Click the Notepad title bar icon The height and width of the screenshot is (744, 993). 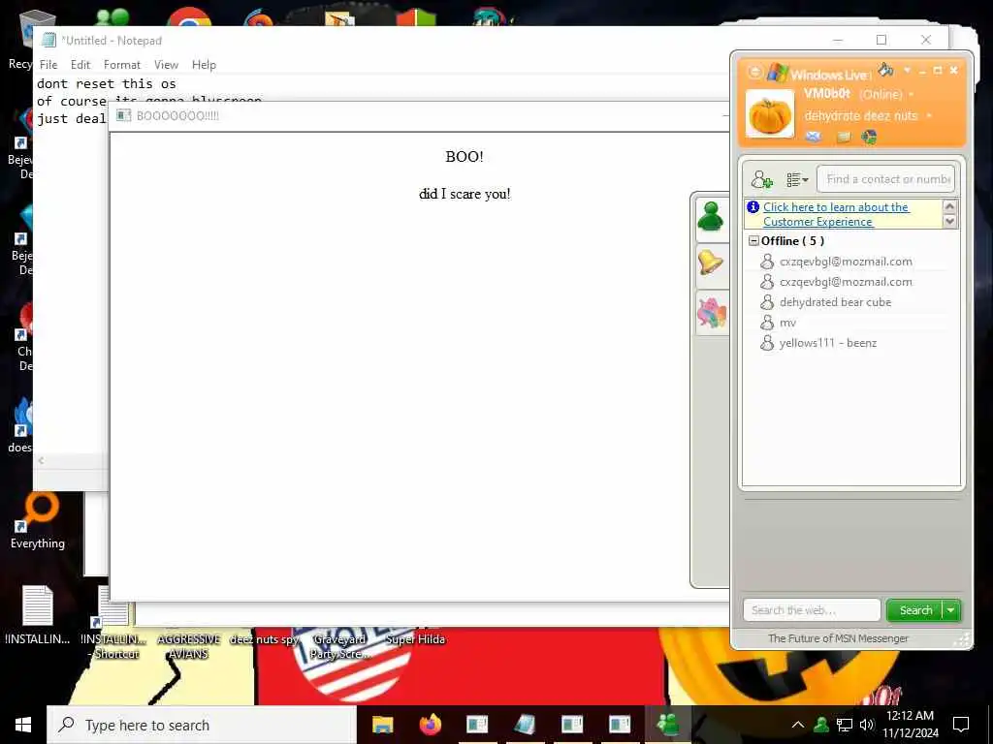coord(48,41)
